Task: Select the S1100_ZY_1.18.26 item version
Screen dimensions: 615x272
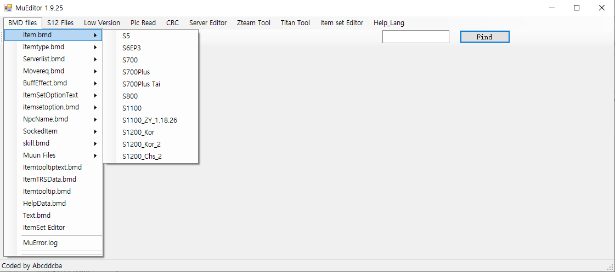Action: point(151,120)
